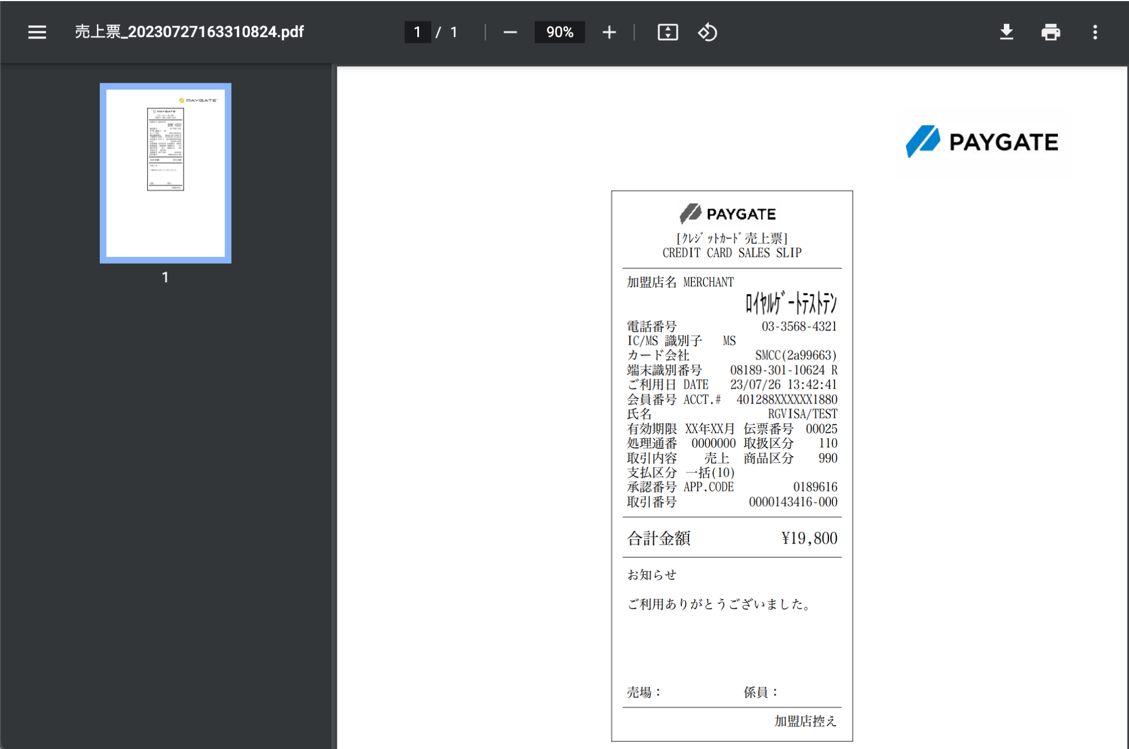
Task: Click the 90% zoom level field
Action: [560, 32]
